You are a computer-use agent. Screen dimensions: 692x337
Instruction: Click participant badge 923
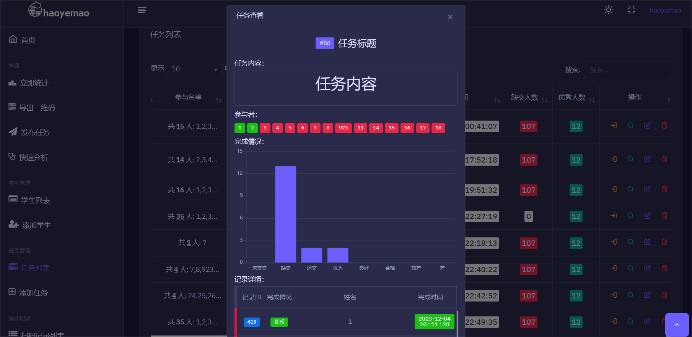343,128
